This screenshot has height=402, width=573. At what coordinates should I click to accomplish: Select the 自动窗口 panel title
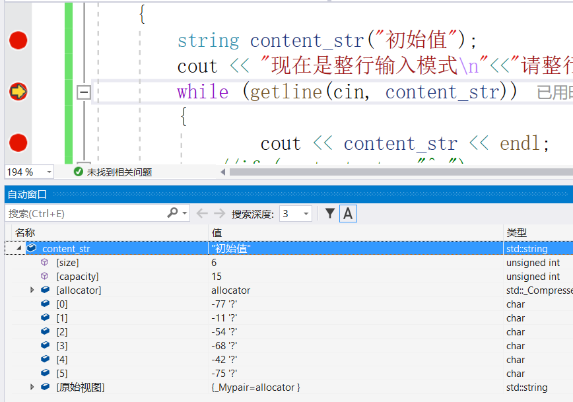click(27, 195)
